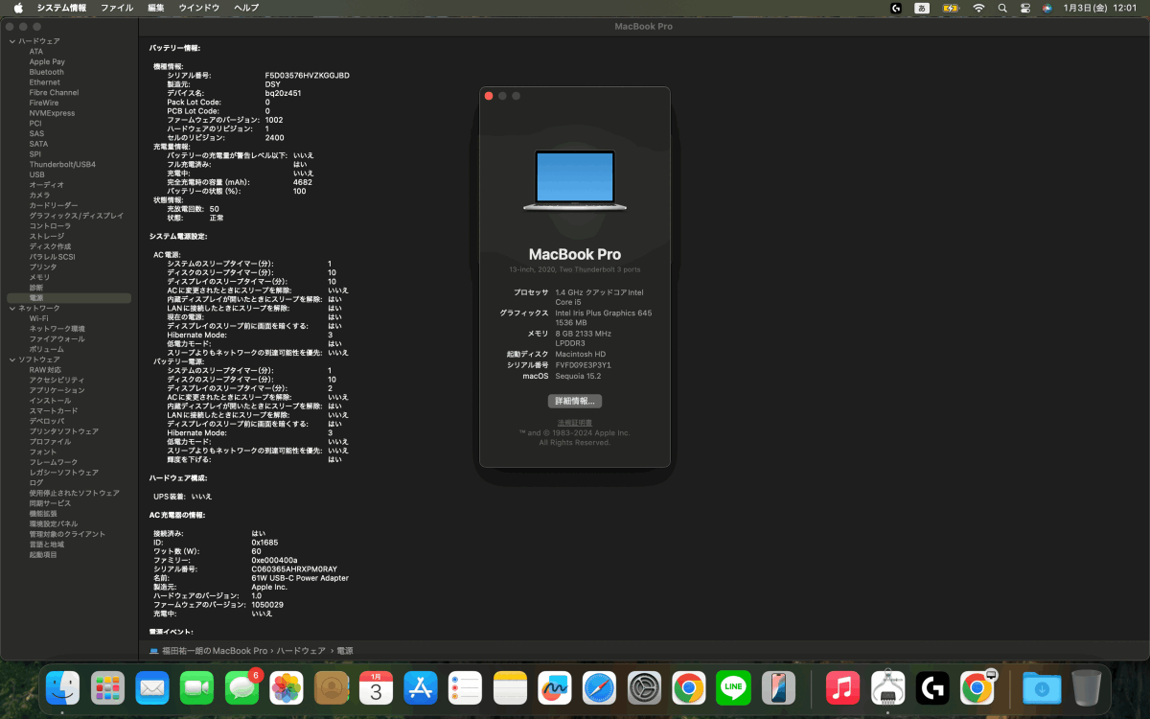Open FaceTime in the Dock

197,687
